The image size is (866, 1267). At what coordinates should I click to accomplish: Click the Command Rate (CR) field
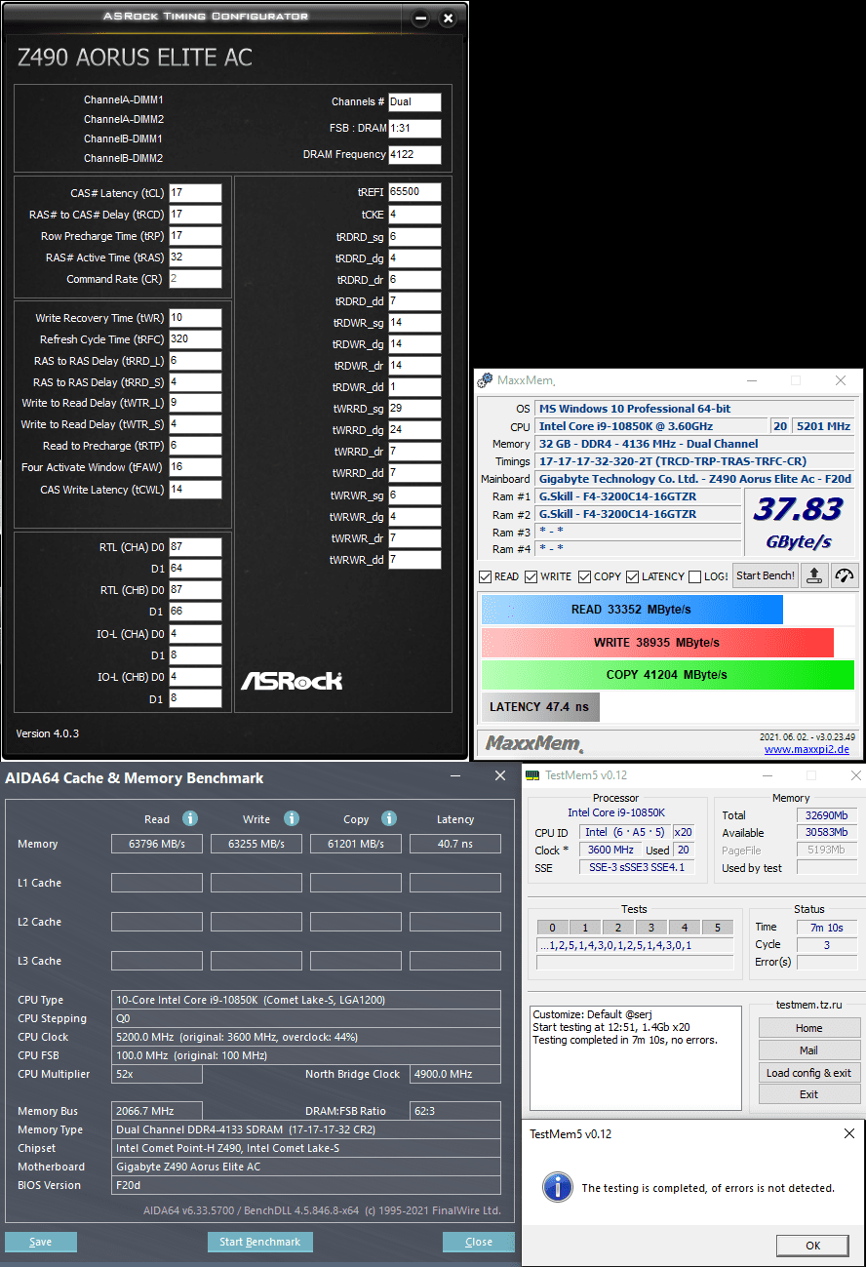click(195, 279)
